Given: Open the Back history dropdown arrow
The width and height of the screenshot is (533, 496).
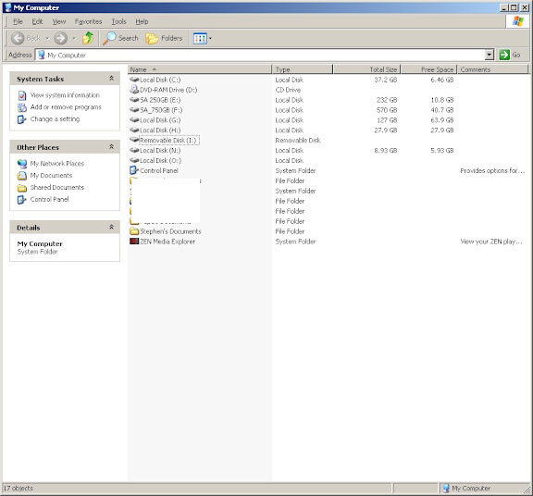Looking at the screenshot, I should tap(47, 38).
